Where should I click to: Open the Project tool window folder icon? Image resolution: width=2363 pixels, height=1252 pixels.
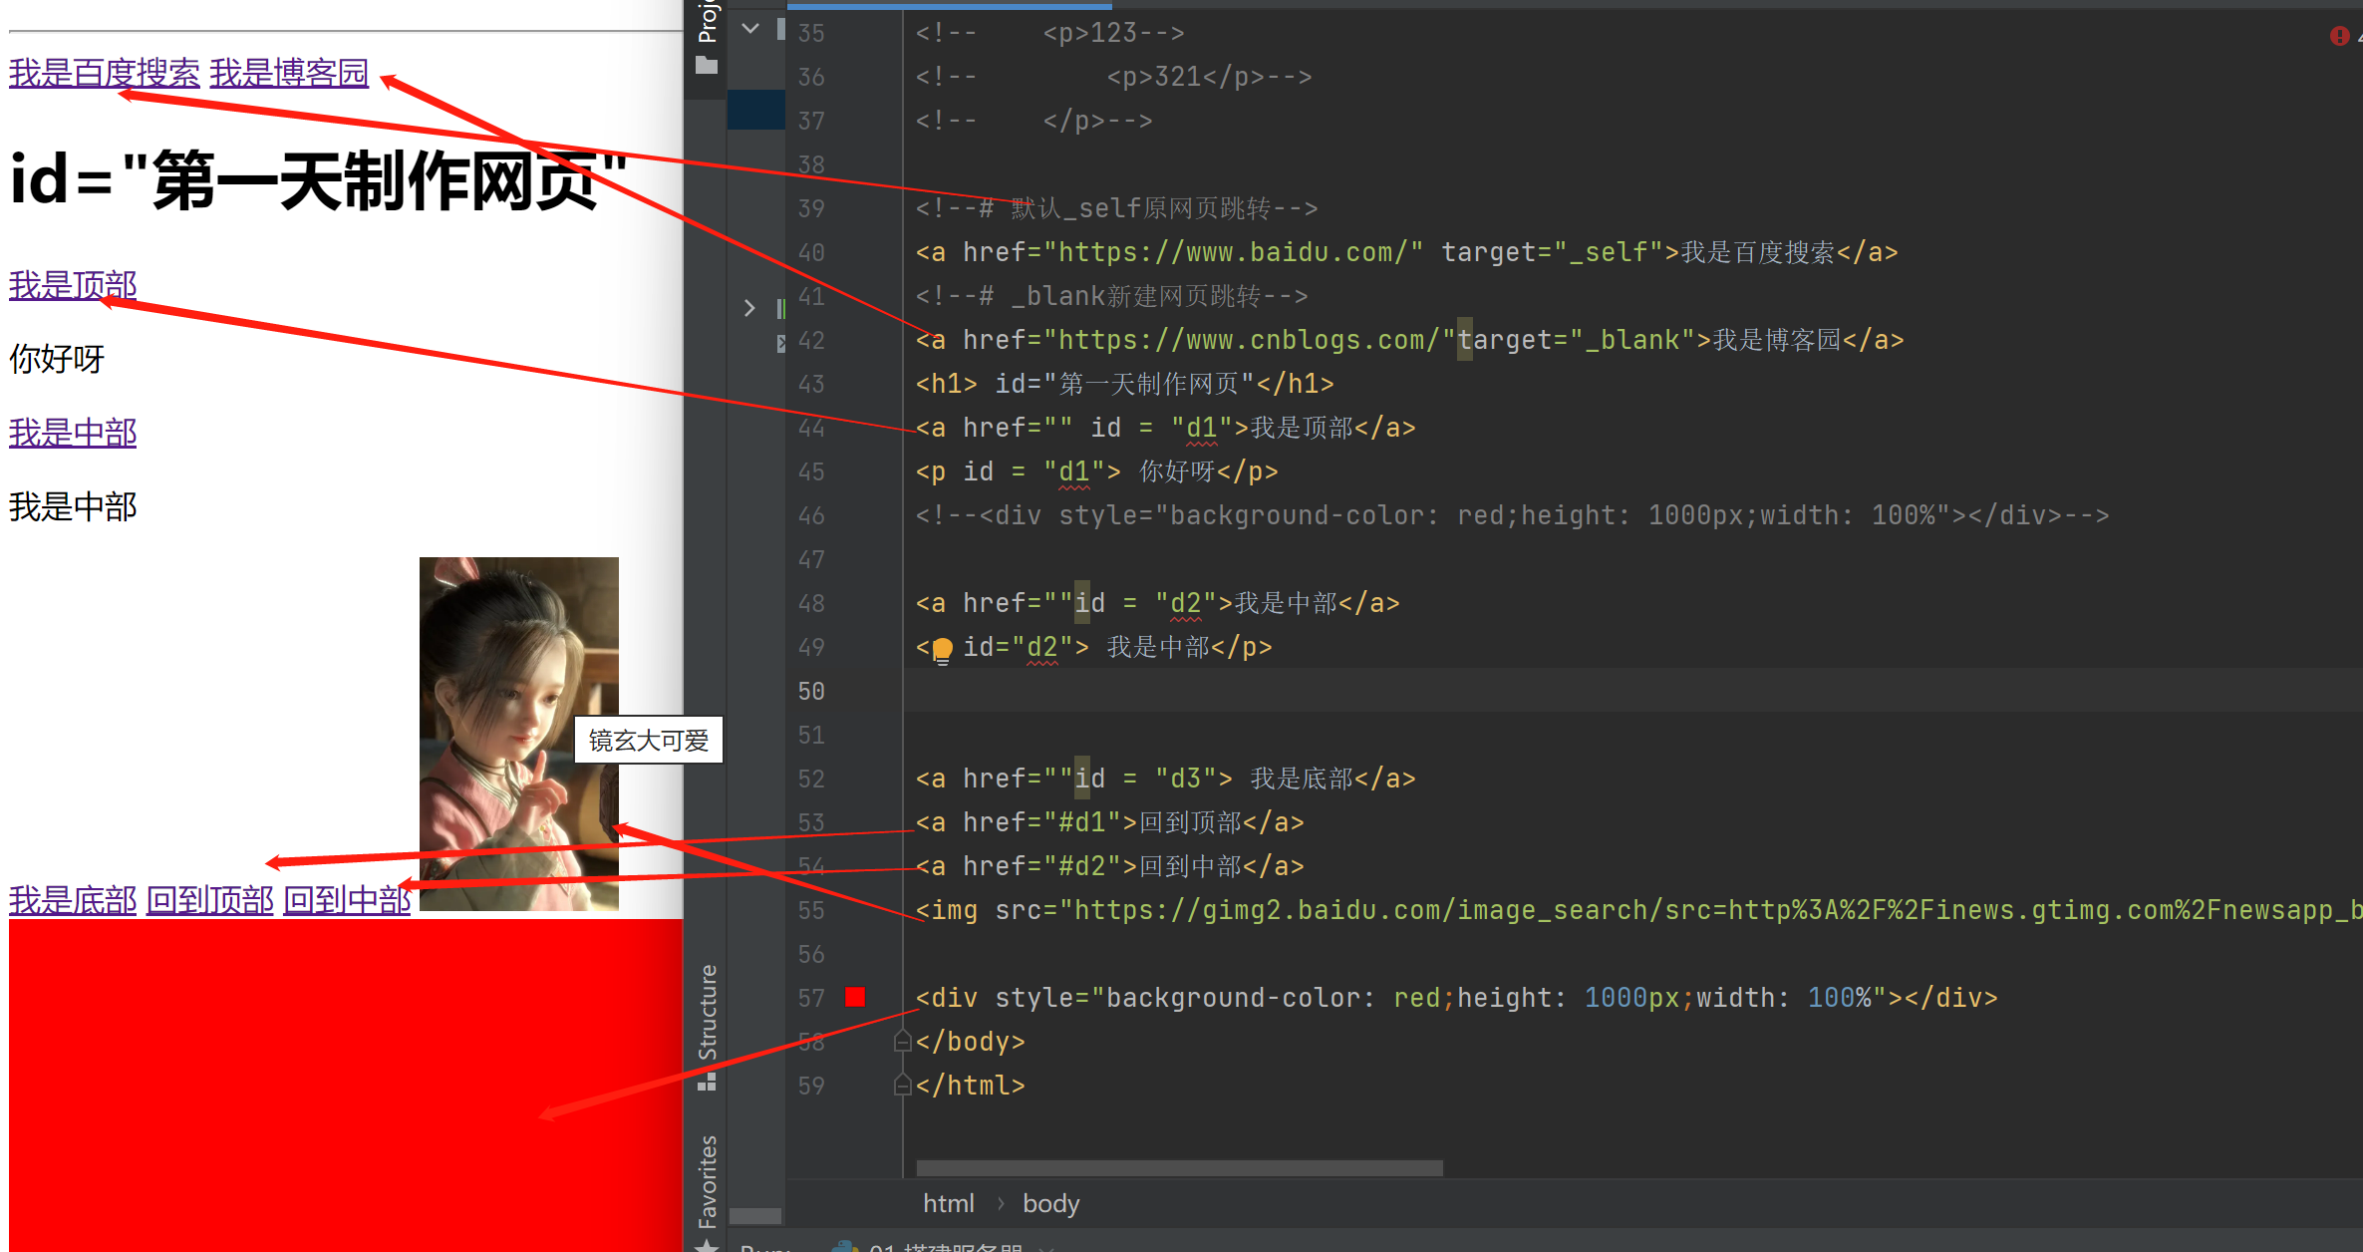click(x=707, y=66)
